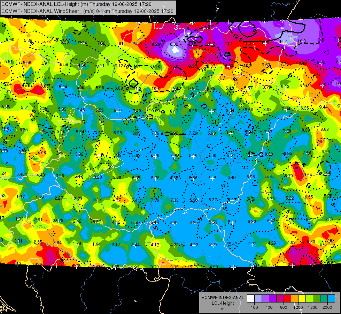
Task: Click the '1600' legend tick label
Action: coord(313,307)
